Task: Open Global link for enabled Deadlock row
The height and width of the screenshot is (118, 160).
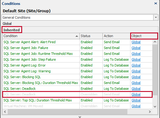Action: [136, 89]
